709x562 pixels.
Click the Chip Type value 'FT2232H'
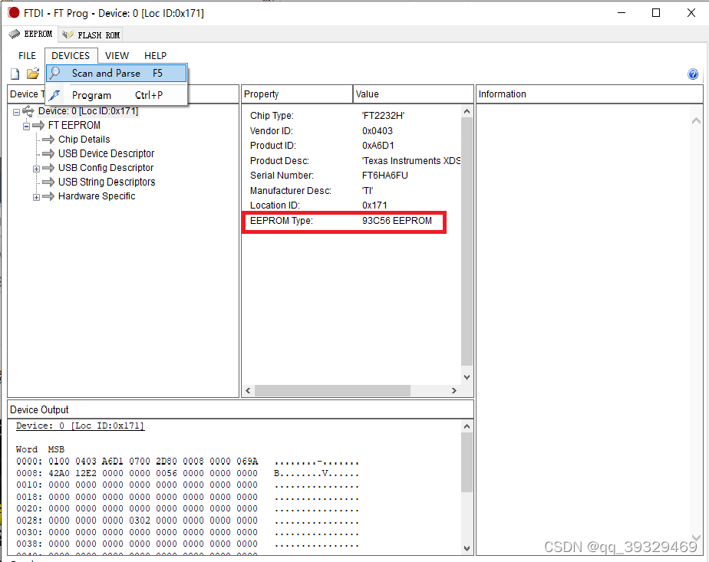pyautogui.click(x=383, y=116)
